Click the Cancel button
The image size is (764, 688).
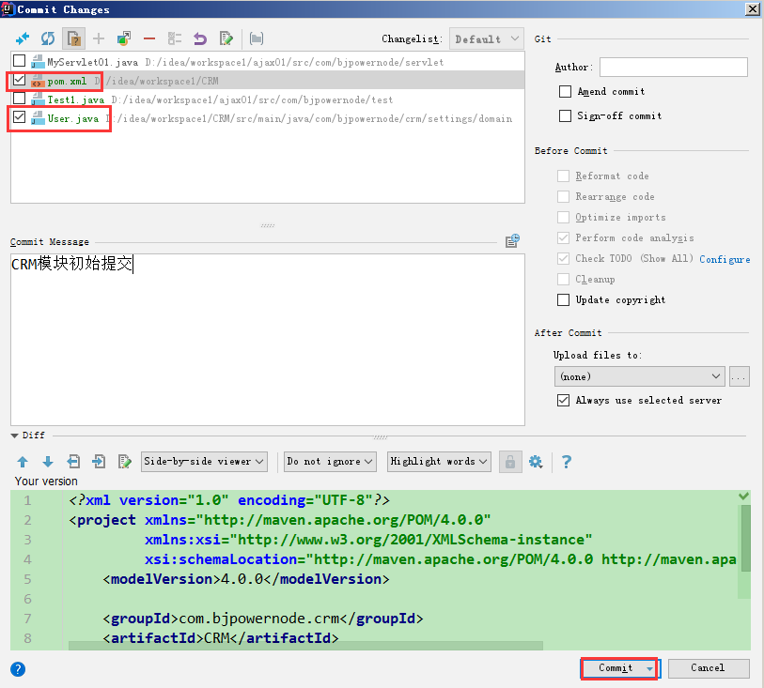tap(708, 668)
